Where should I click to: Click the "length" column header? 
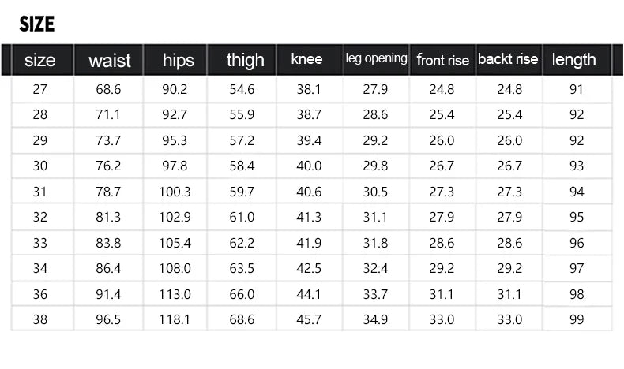[574, 60]
